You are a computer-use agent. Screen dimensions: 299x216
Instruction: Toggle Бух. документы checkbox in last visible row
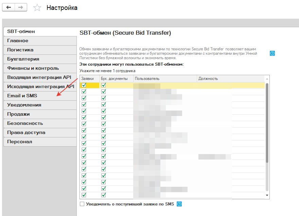pos(104,195)
